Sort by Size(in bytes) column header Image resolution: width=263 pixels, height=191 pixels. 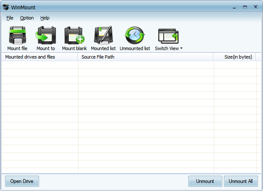[x=235, y=57]
